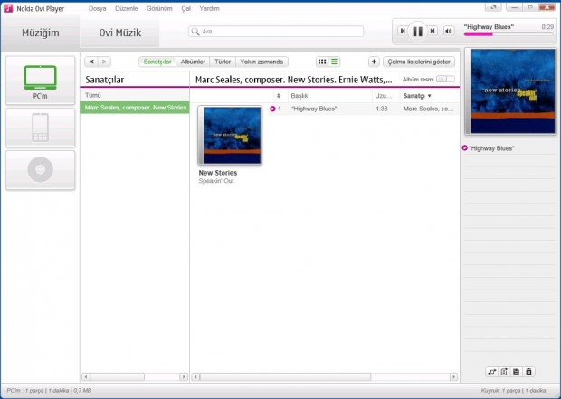The image size is (561, 399).
Task: Toggle the Albüm resmi switch
Action: [x=445, y=79]
